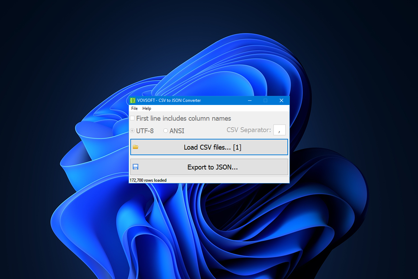
Task: Open the File menu
Action: point(134,108)
